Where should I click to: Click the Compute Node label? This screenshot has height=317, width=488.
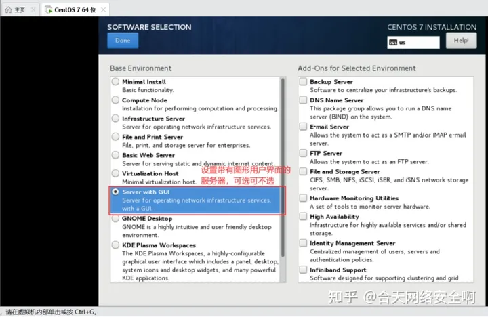144,100
